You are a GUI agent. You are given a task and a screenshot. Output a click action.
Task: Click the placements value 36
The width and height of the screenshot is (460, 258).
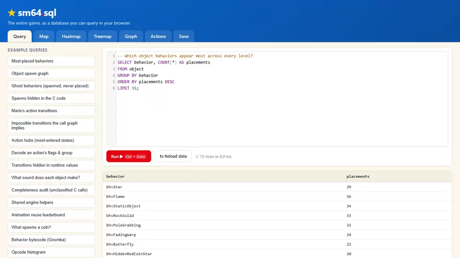(x=349, y=196)
